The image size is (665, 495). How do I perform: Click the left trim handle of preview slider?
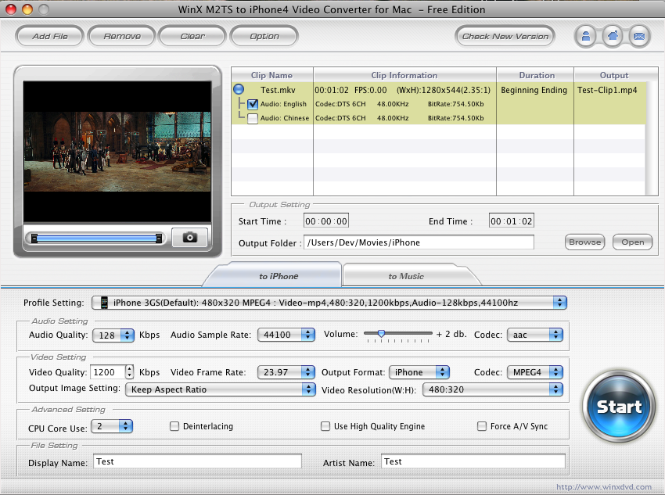point(34,239)
